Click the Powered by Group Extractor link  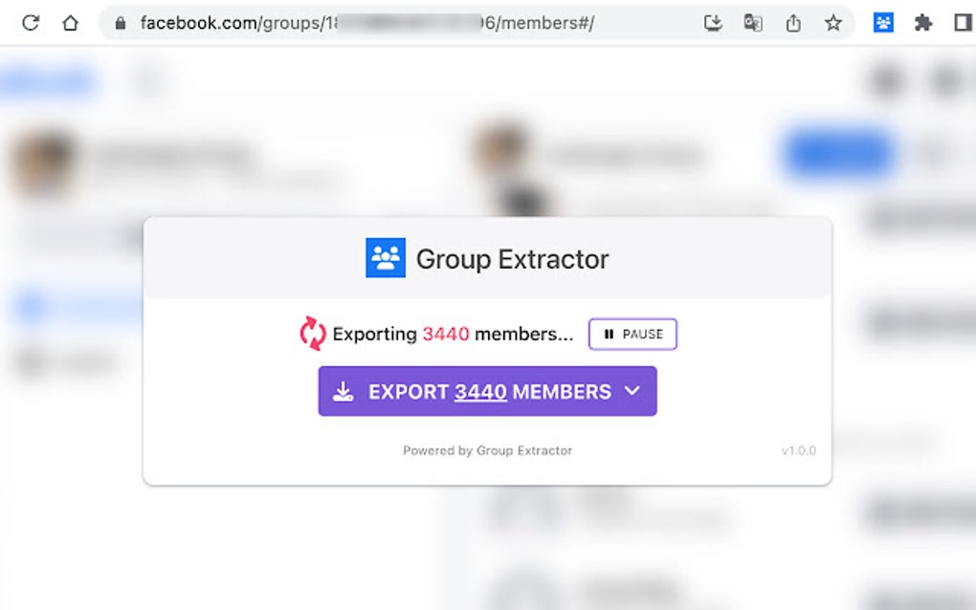pyautogui.click(x=487, y=451)
